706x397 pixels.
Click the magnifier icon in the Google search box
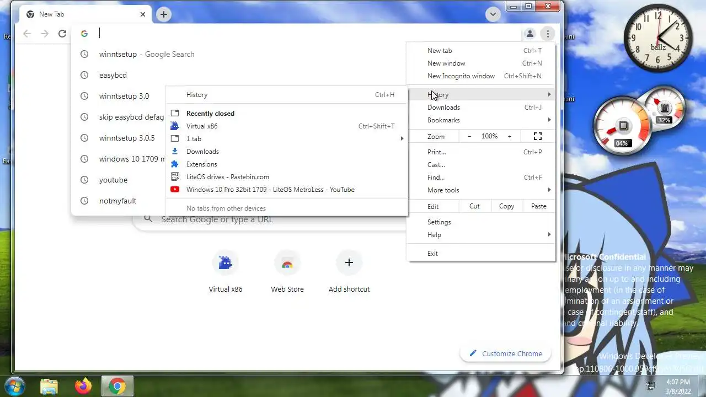(x=148, y=219)
